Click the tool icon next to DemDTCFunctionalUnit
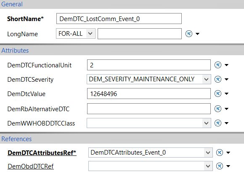 [x=217, y=65]
